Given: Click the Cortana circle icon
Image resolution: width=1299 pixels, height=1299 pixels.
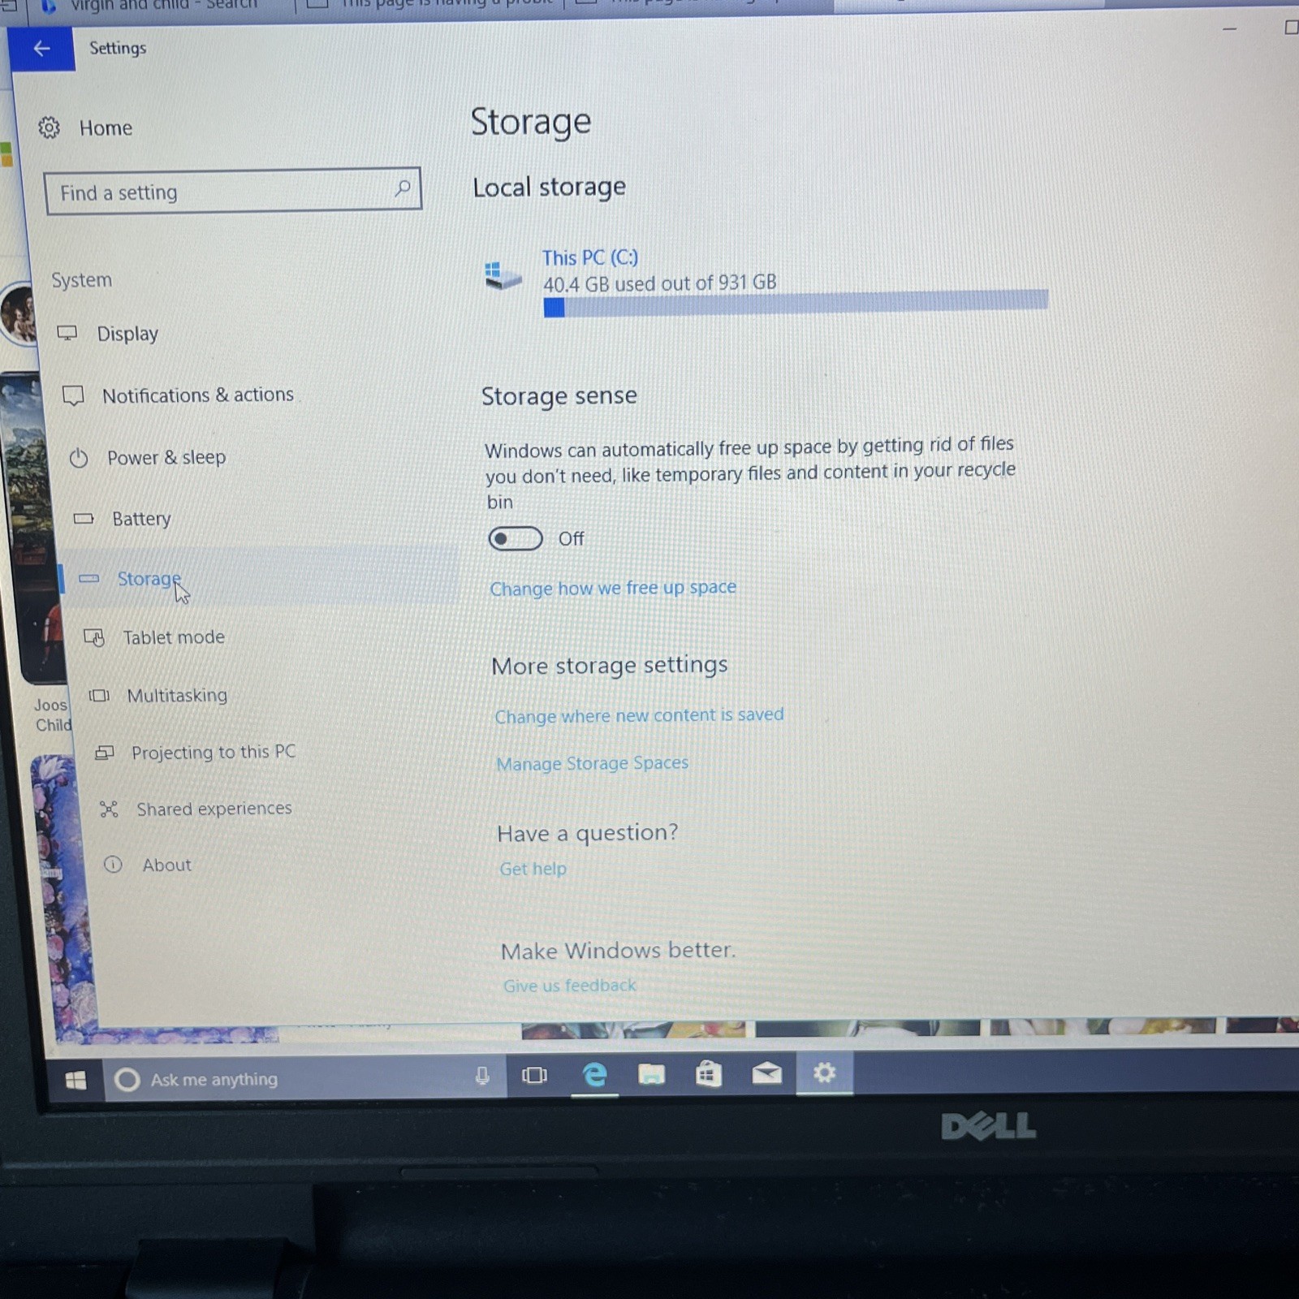Looking at the screenshot, I should pos(127,1079).
